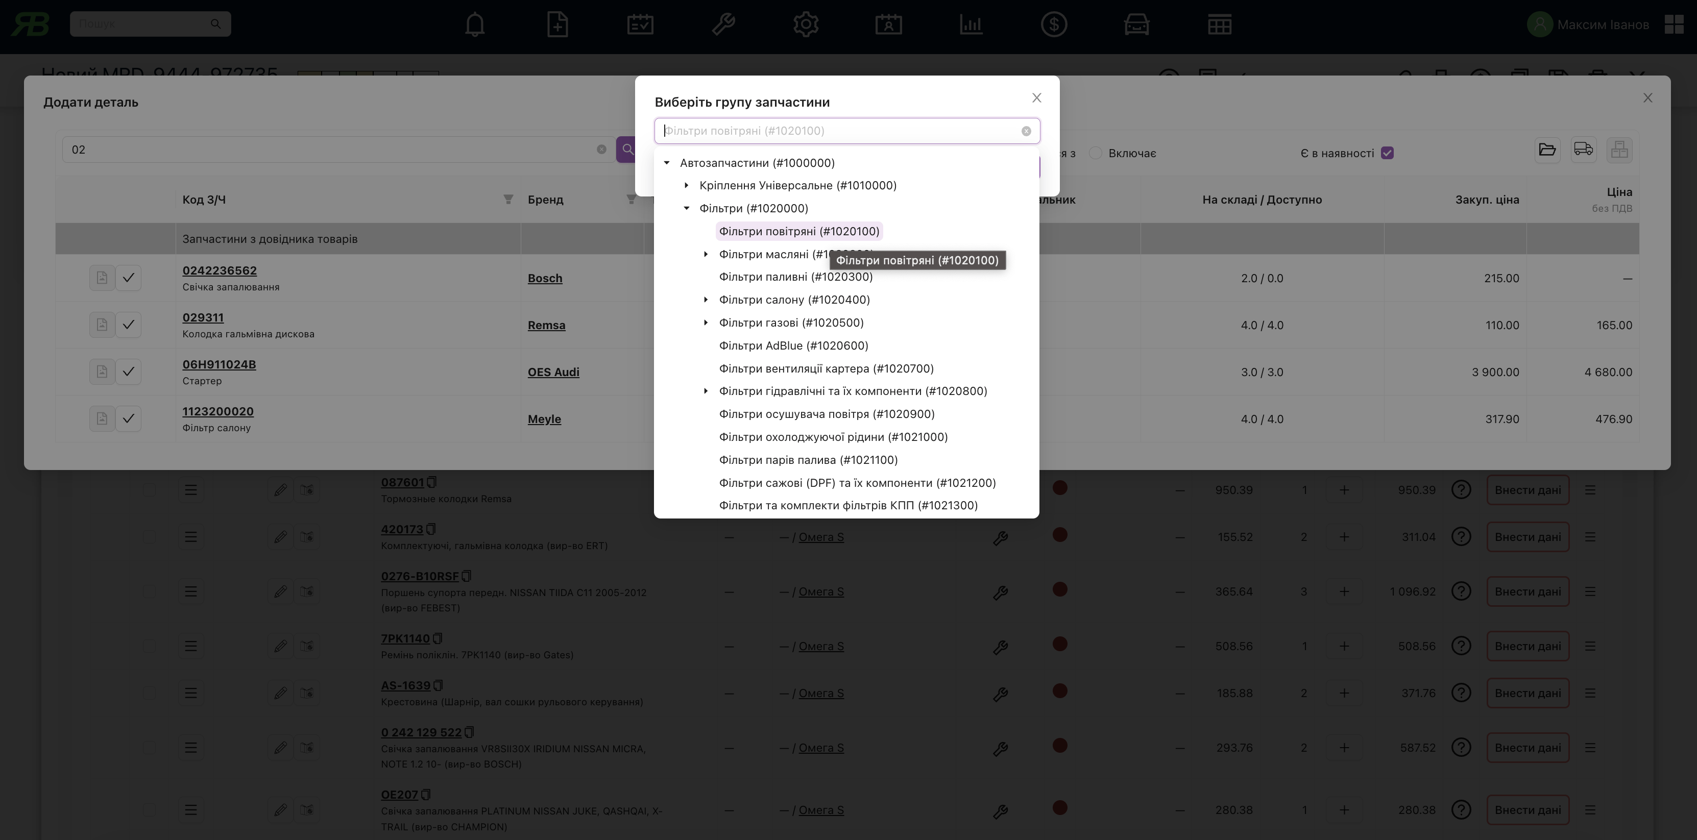
Task: Choose 'Фільтри AdBlue (#1020600)' group
Action: [x=793, y=345]
